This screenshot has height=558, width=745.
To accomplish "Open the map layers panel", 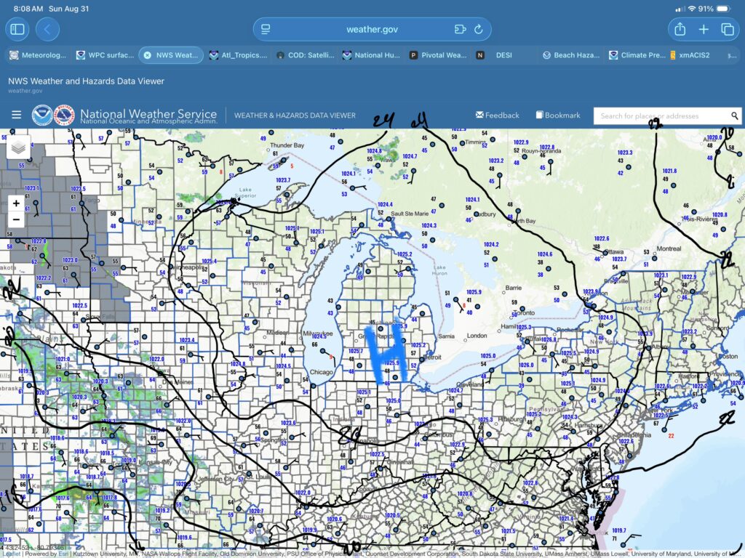I will pyautogui.click(x=19, y=147).
